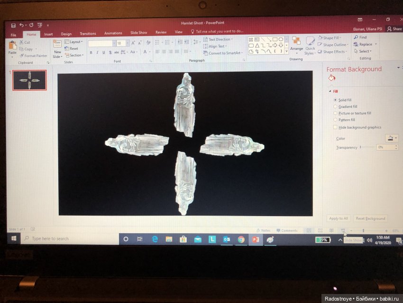Enable Hide background graphics checkbox

tap(336, 127)
